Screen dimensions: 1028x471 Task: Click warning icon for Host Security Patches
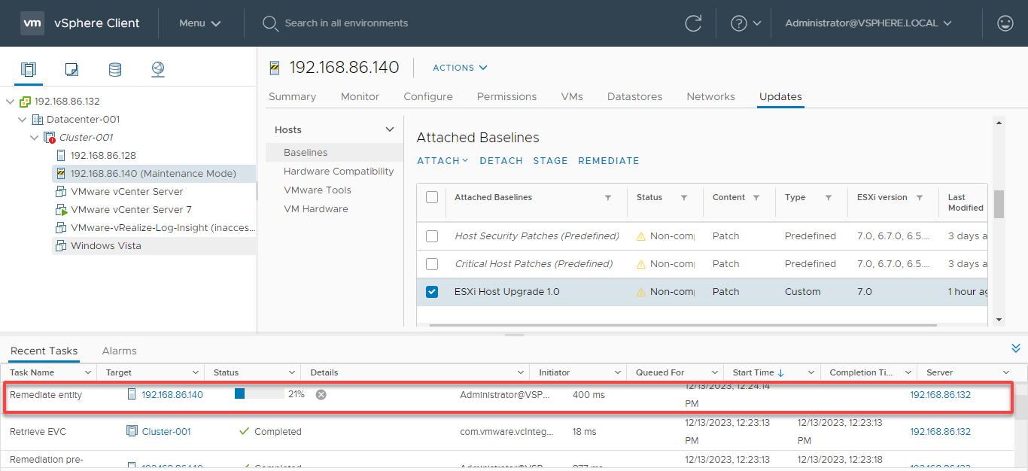[x=641, y=236]
